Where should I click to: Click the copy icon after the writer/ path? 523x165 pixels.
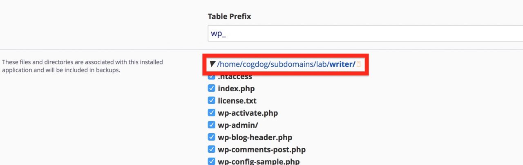point(359,64)
